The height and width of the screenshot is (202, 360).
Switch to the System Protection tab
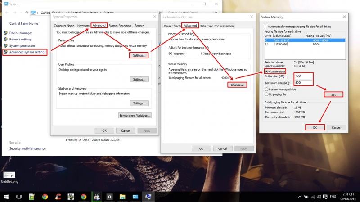[x=120, y=26]
